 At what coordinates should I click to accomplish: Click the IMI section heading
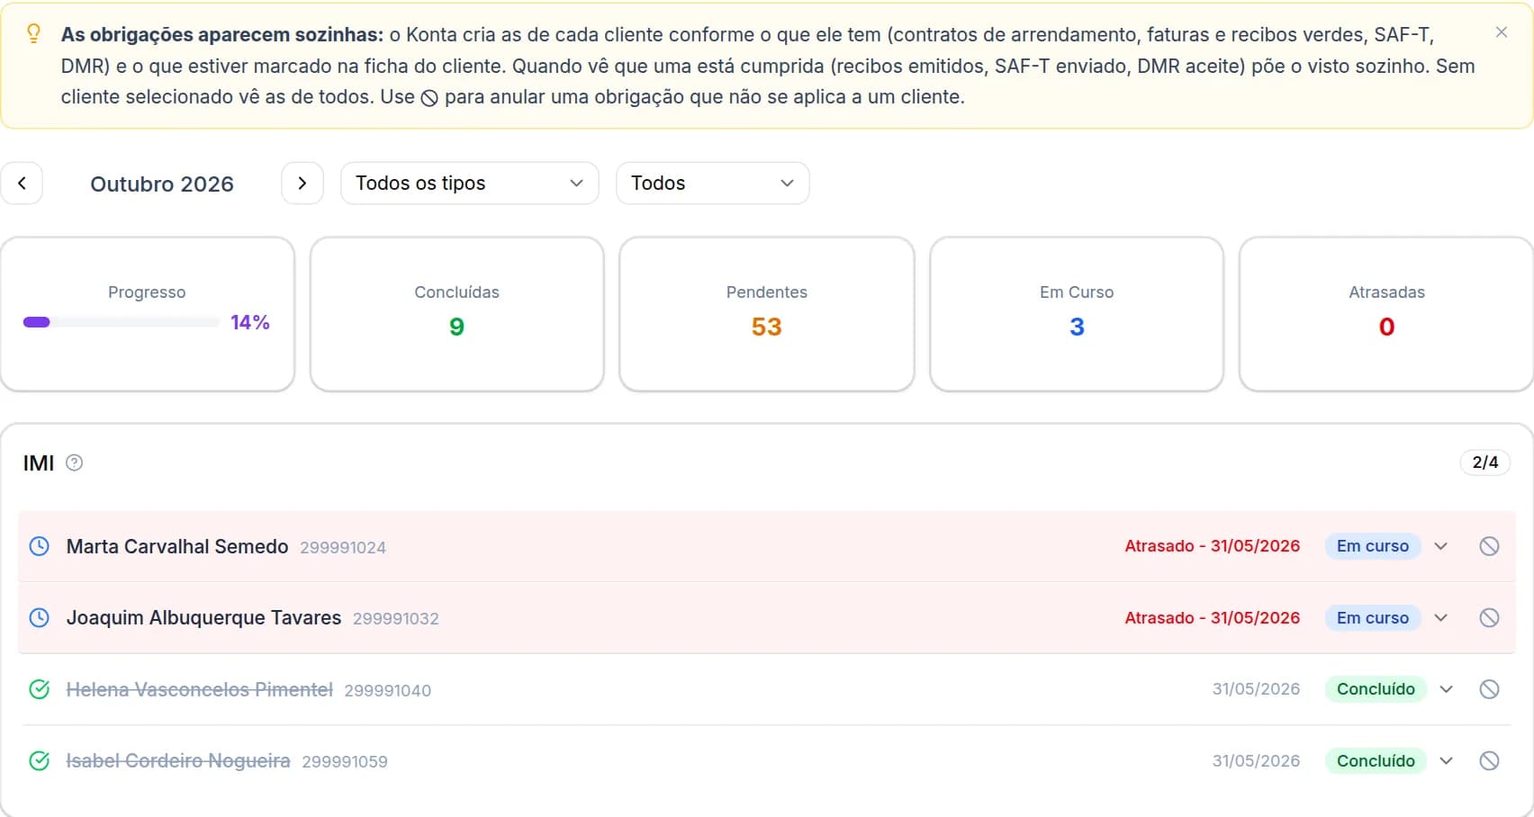pos(39,462)
